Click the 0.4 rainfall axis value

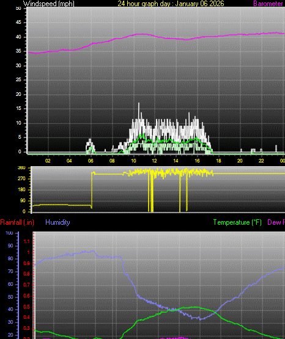pos(27,318)
